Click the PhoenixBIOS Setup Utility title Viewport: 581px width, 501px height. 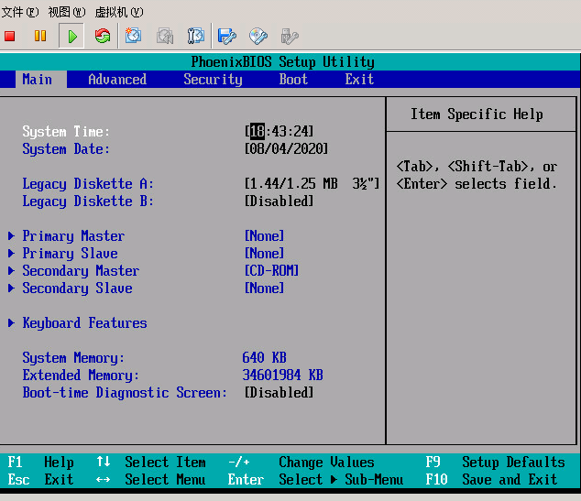[x=283, y=62]
